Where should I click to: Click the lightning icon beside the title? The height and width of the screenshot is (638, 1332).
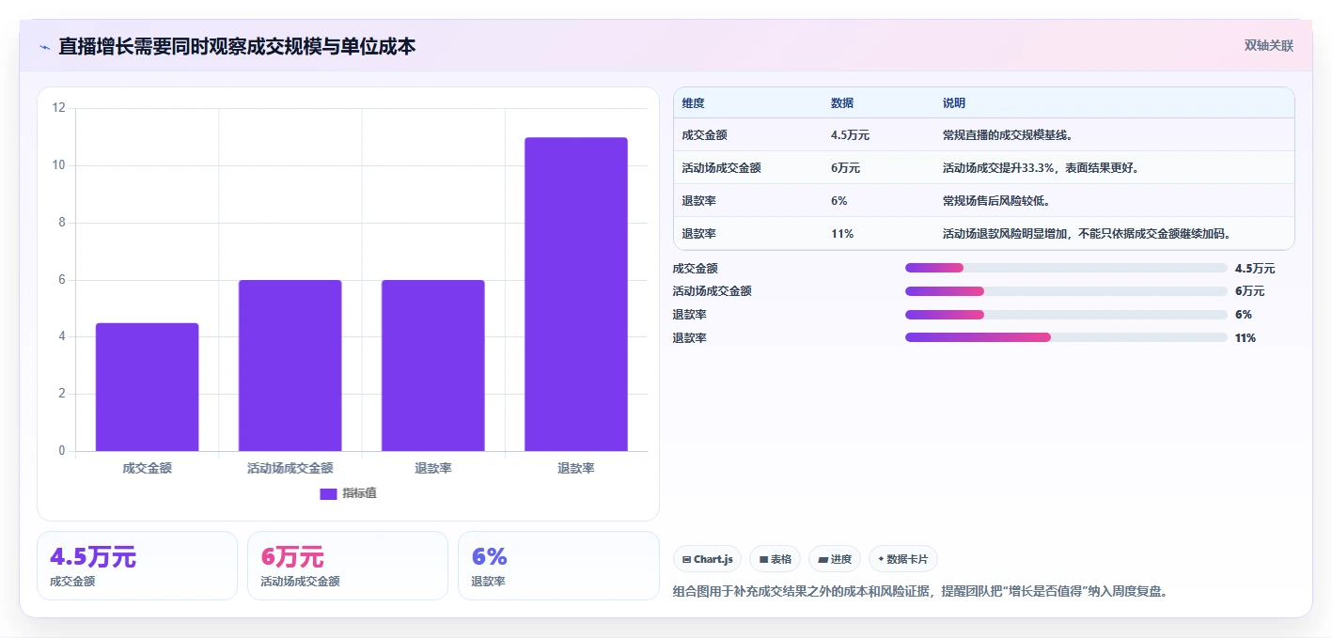click(x=44, y=47)
